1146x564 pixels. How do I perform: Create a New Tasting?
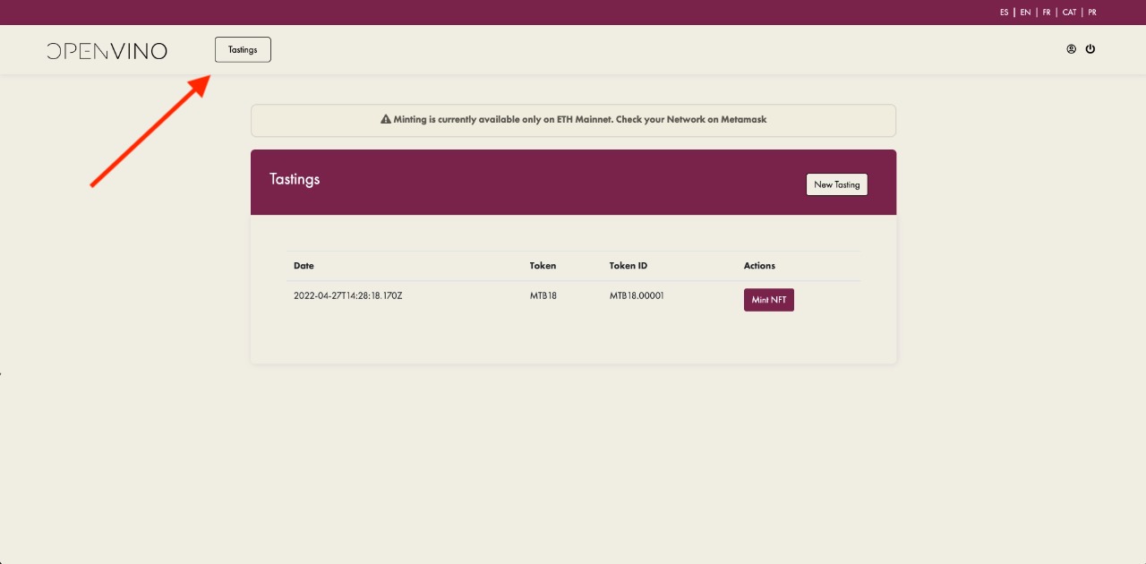pyautogui.click(x=837, y=184)
